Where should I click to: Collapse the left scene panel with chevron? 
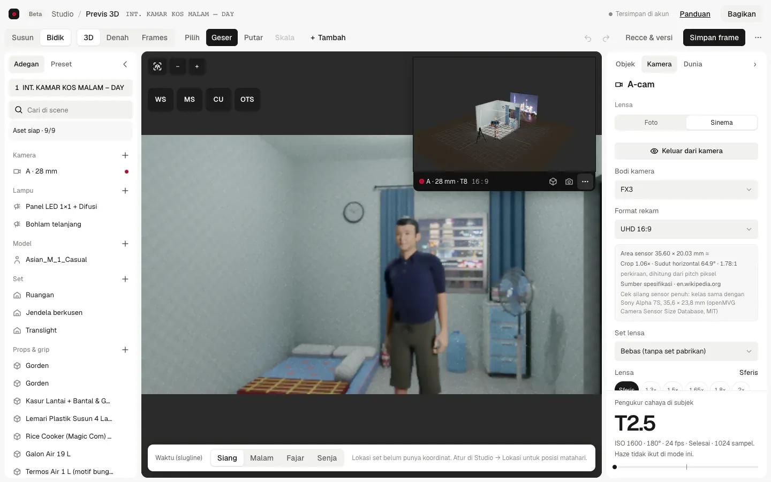[125, 64]
